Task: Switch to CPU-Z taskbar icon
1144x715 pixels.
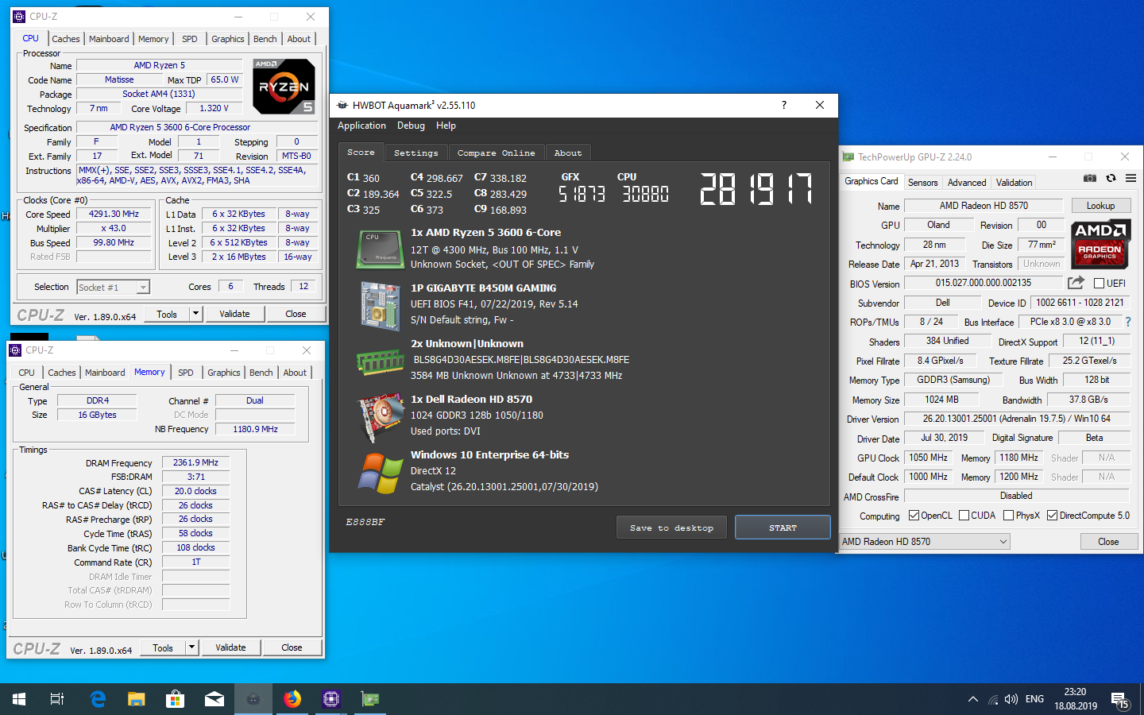Action: (x=331, y=699)
